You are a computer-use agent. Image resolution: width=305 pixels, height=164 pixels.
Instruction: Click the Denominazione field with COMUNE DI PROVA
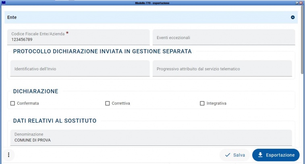[x=151, y=137]
